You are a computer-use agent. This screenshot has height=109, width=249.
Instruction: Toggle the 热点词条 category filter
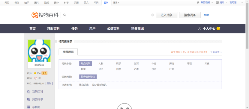pos(85,63)
